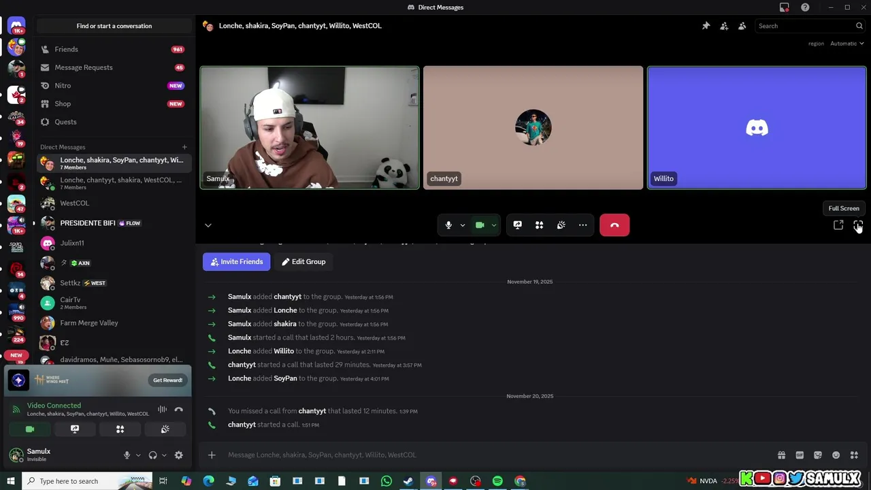Open Julixn11 direct message

tap(114, 243)
